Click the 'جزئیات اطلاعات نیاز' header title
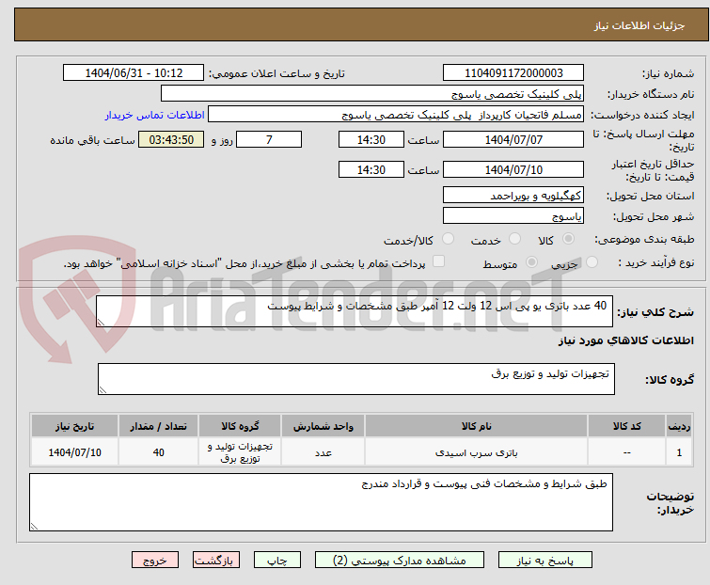Screen dimensions: 710x585 pyautogui.click(x=639, y=25)
